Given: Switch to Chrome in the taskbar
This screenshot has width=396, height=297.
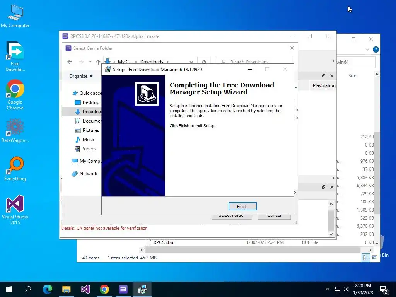Looking at the screenshot, I should (104, 289).
